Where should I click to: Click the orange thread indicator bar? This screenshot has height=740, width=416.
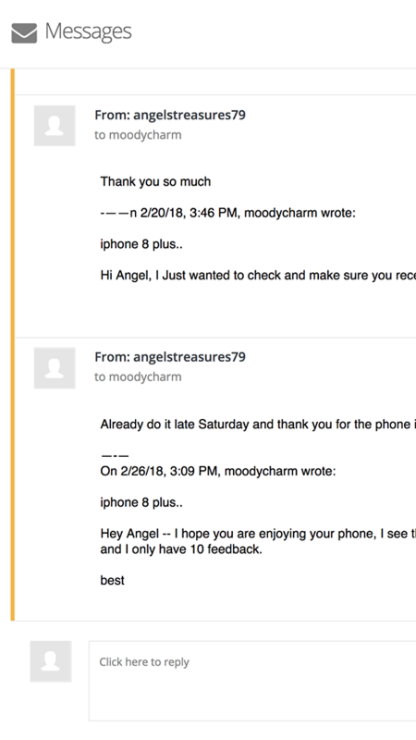click(x=13, y=344)
